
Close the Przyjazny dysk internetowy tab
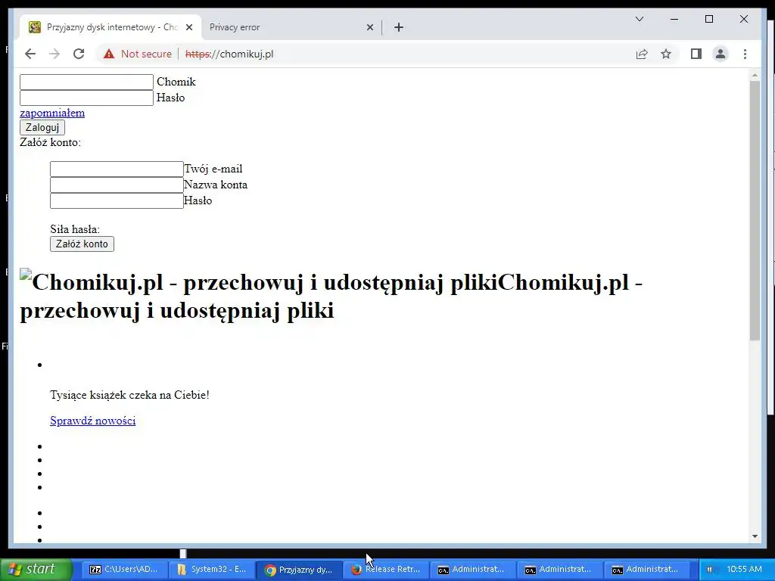tap(188, 27)
